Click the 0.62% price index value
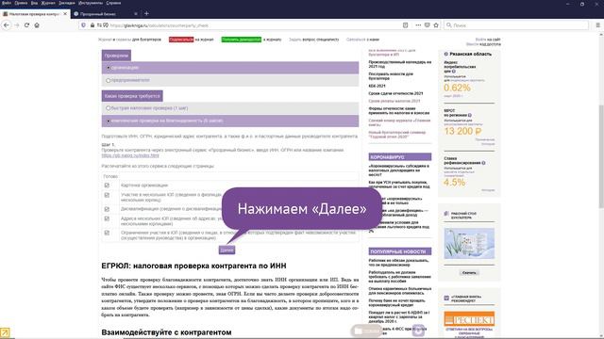 [457, 88]
